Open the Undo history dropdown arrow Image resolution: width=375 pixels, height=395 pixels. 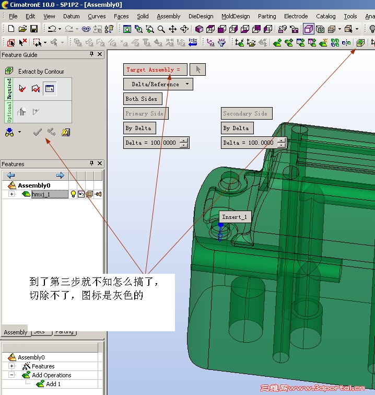[x=60, y=29]
